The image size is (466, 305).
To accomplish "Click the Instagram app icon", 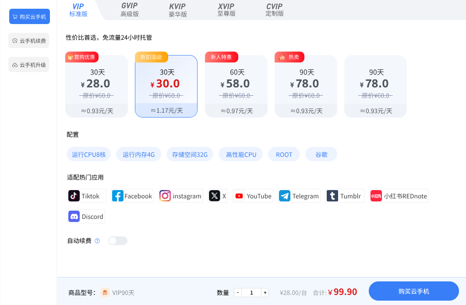I will pos(165,196).
